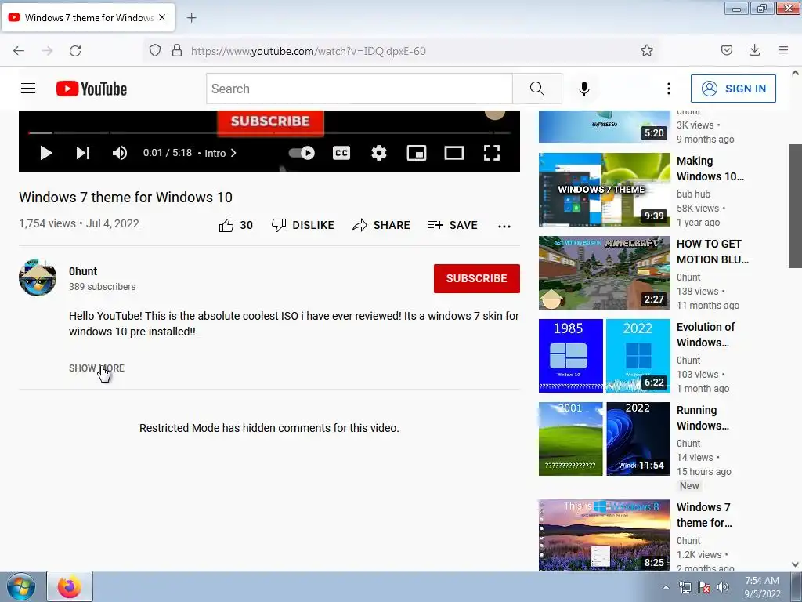The width and height of the screenshot is (802, 602).
Task: Open Running Windows... video title
Action: point(703,418)
